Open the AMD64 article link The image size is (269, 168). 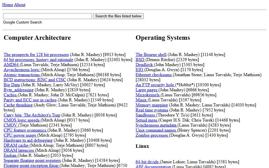(x=12, y=65)
